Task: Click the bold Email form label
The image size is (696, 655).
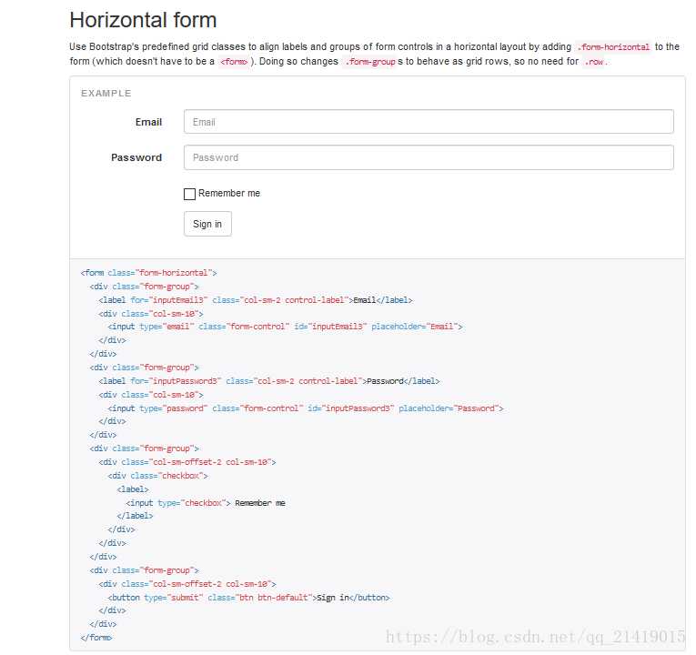Action: (148, 122)
